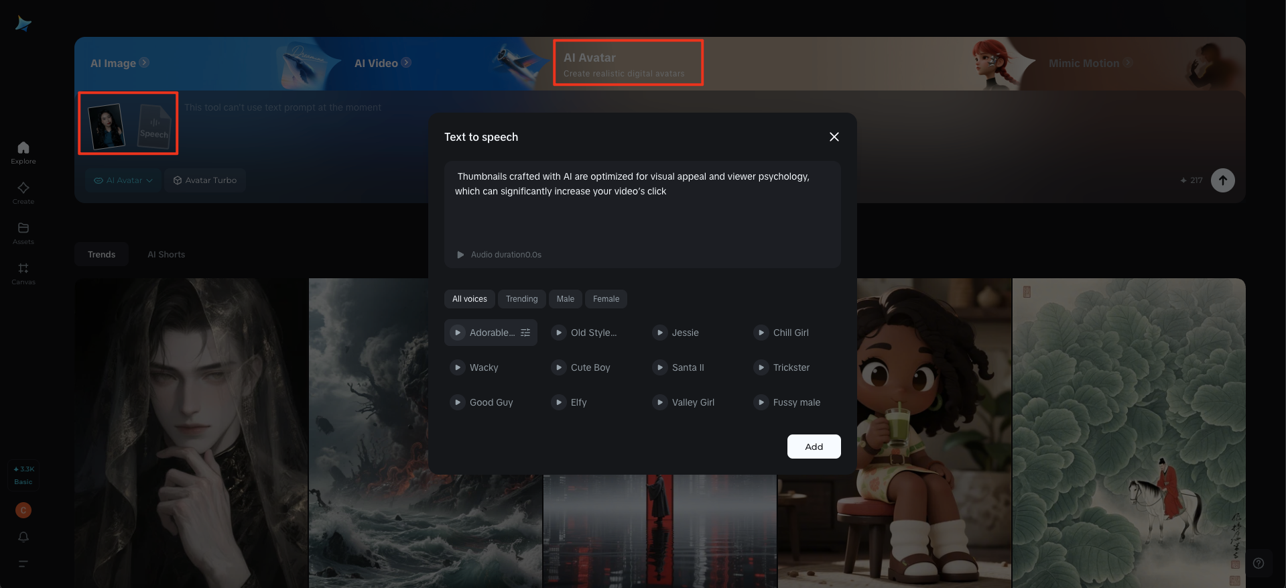Select the Wacky voice name
The width and height of the screenshot is (1286, 588).
(x=484, y=367)
